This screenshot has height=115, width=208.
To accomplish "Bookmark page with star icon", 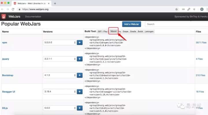I will tap(177, 9).
